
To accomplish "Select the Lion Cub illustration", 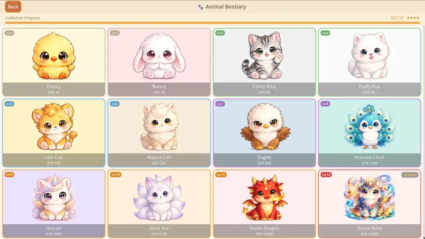I will tap(54, 126).
